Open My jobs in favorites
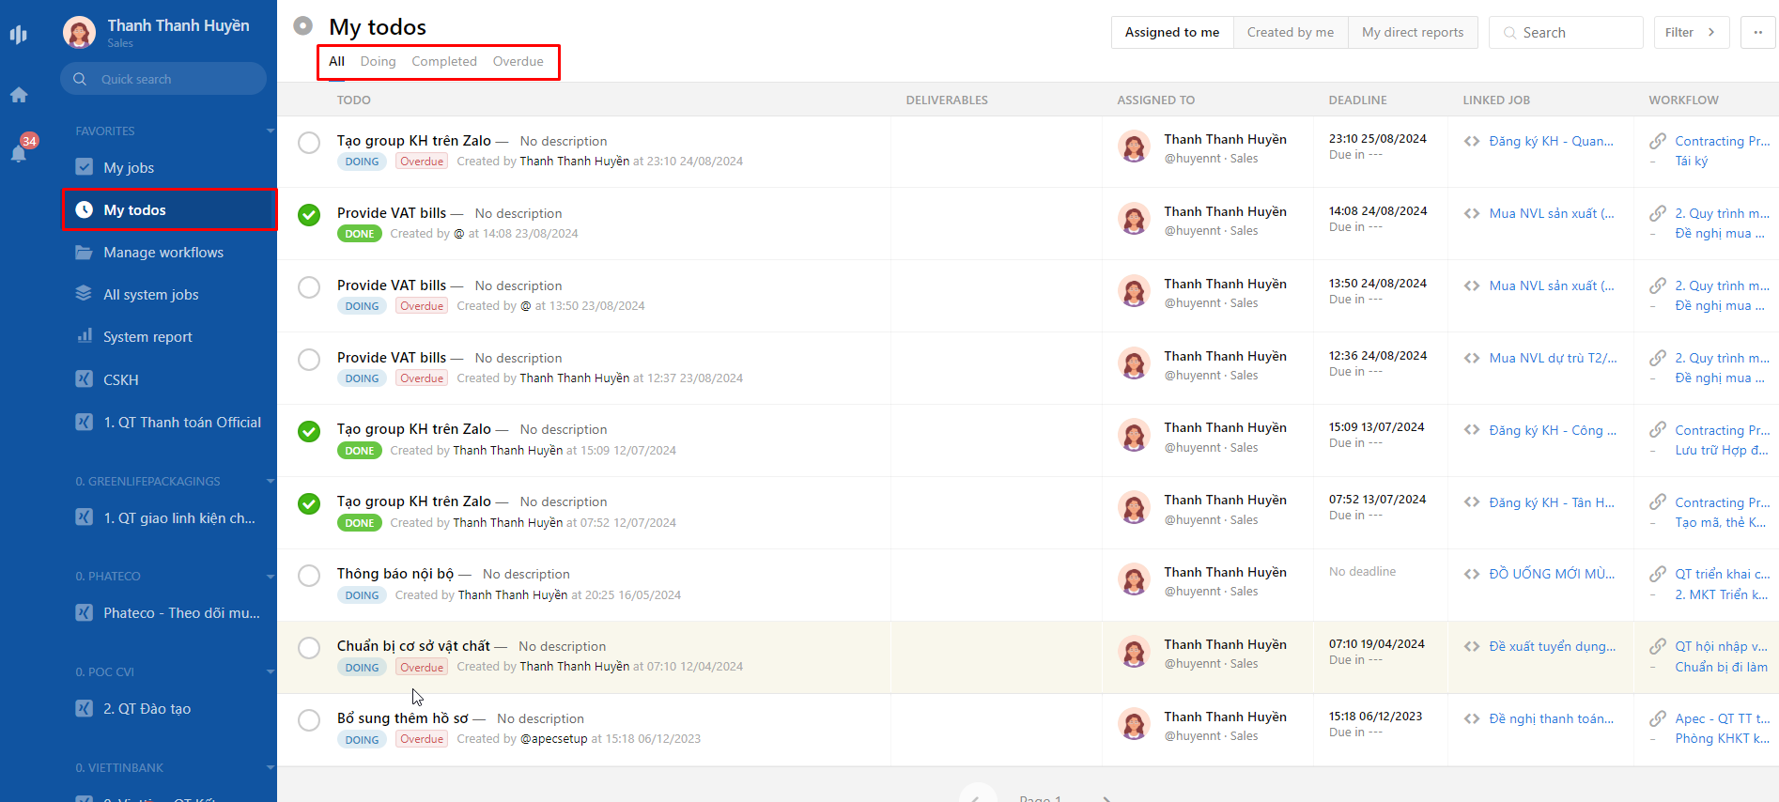 click(x=129, y=167)
